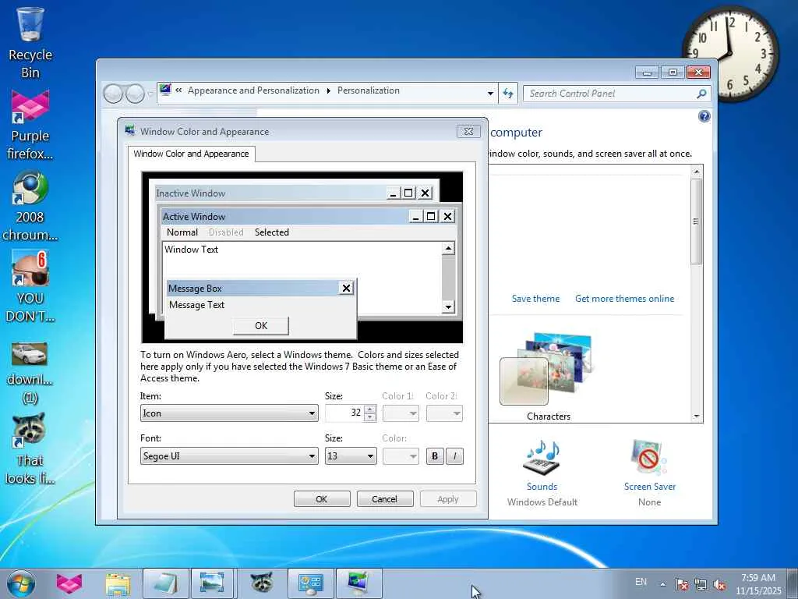Open the Color 1 dropdown
798x599 pixels.
click(x=401, y=413)
